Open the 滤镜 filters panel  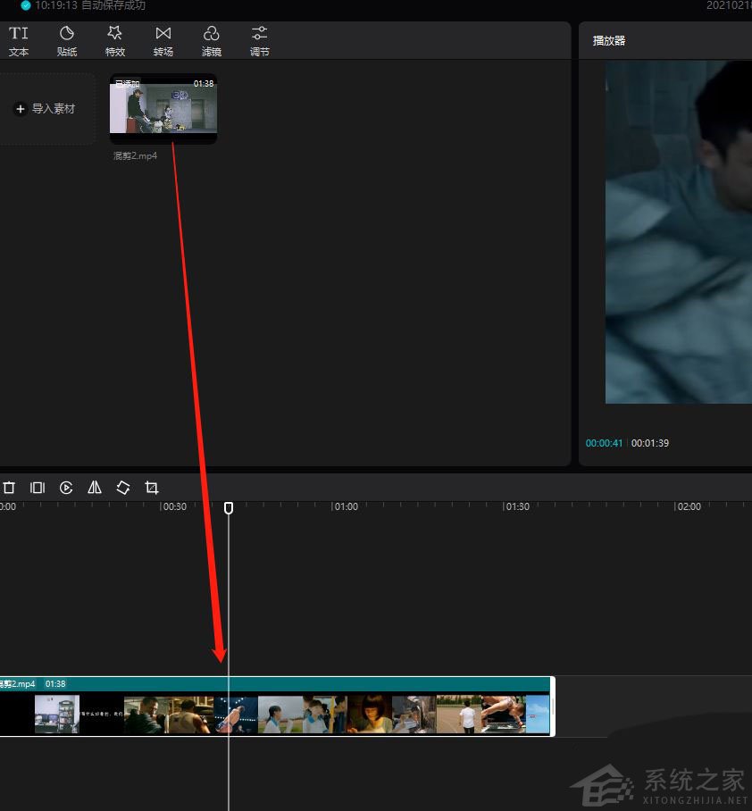click(212, 40)
